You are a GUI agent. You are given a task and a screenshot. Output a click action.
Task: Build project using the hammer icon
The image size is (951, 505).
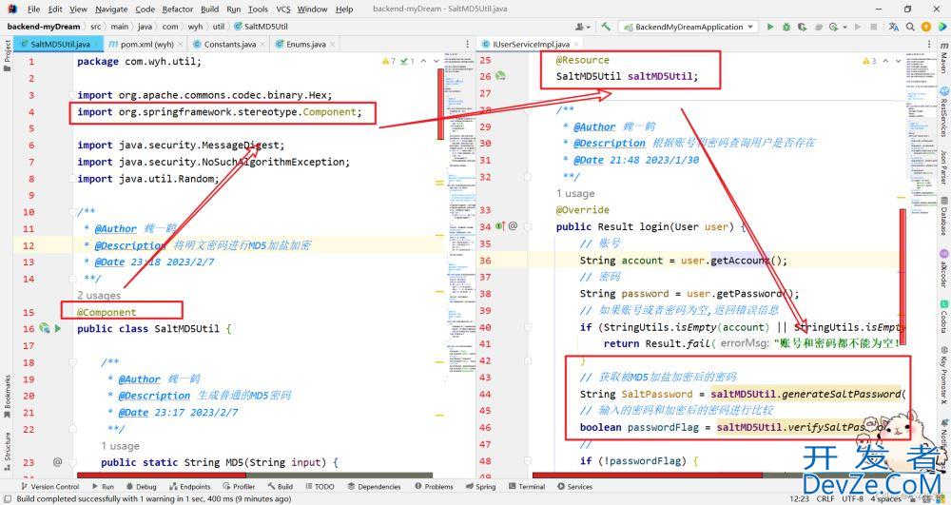(x=605, y=27)
